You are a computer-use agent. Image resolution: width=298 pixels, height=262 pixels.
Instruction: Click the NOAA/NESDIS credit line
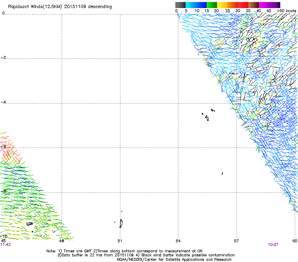click(174, 260)
